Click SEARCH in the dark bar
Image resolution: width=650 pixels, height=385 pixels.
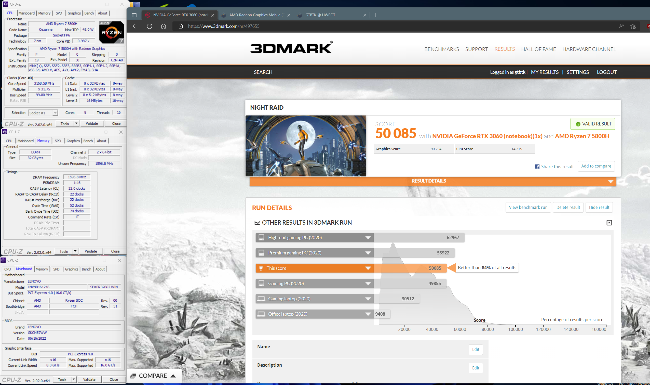pyautogui.click(x=263, y=72)
